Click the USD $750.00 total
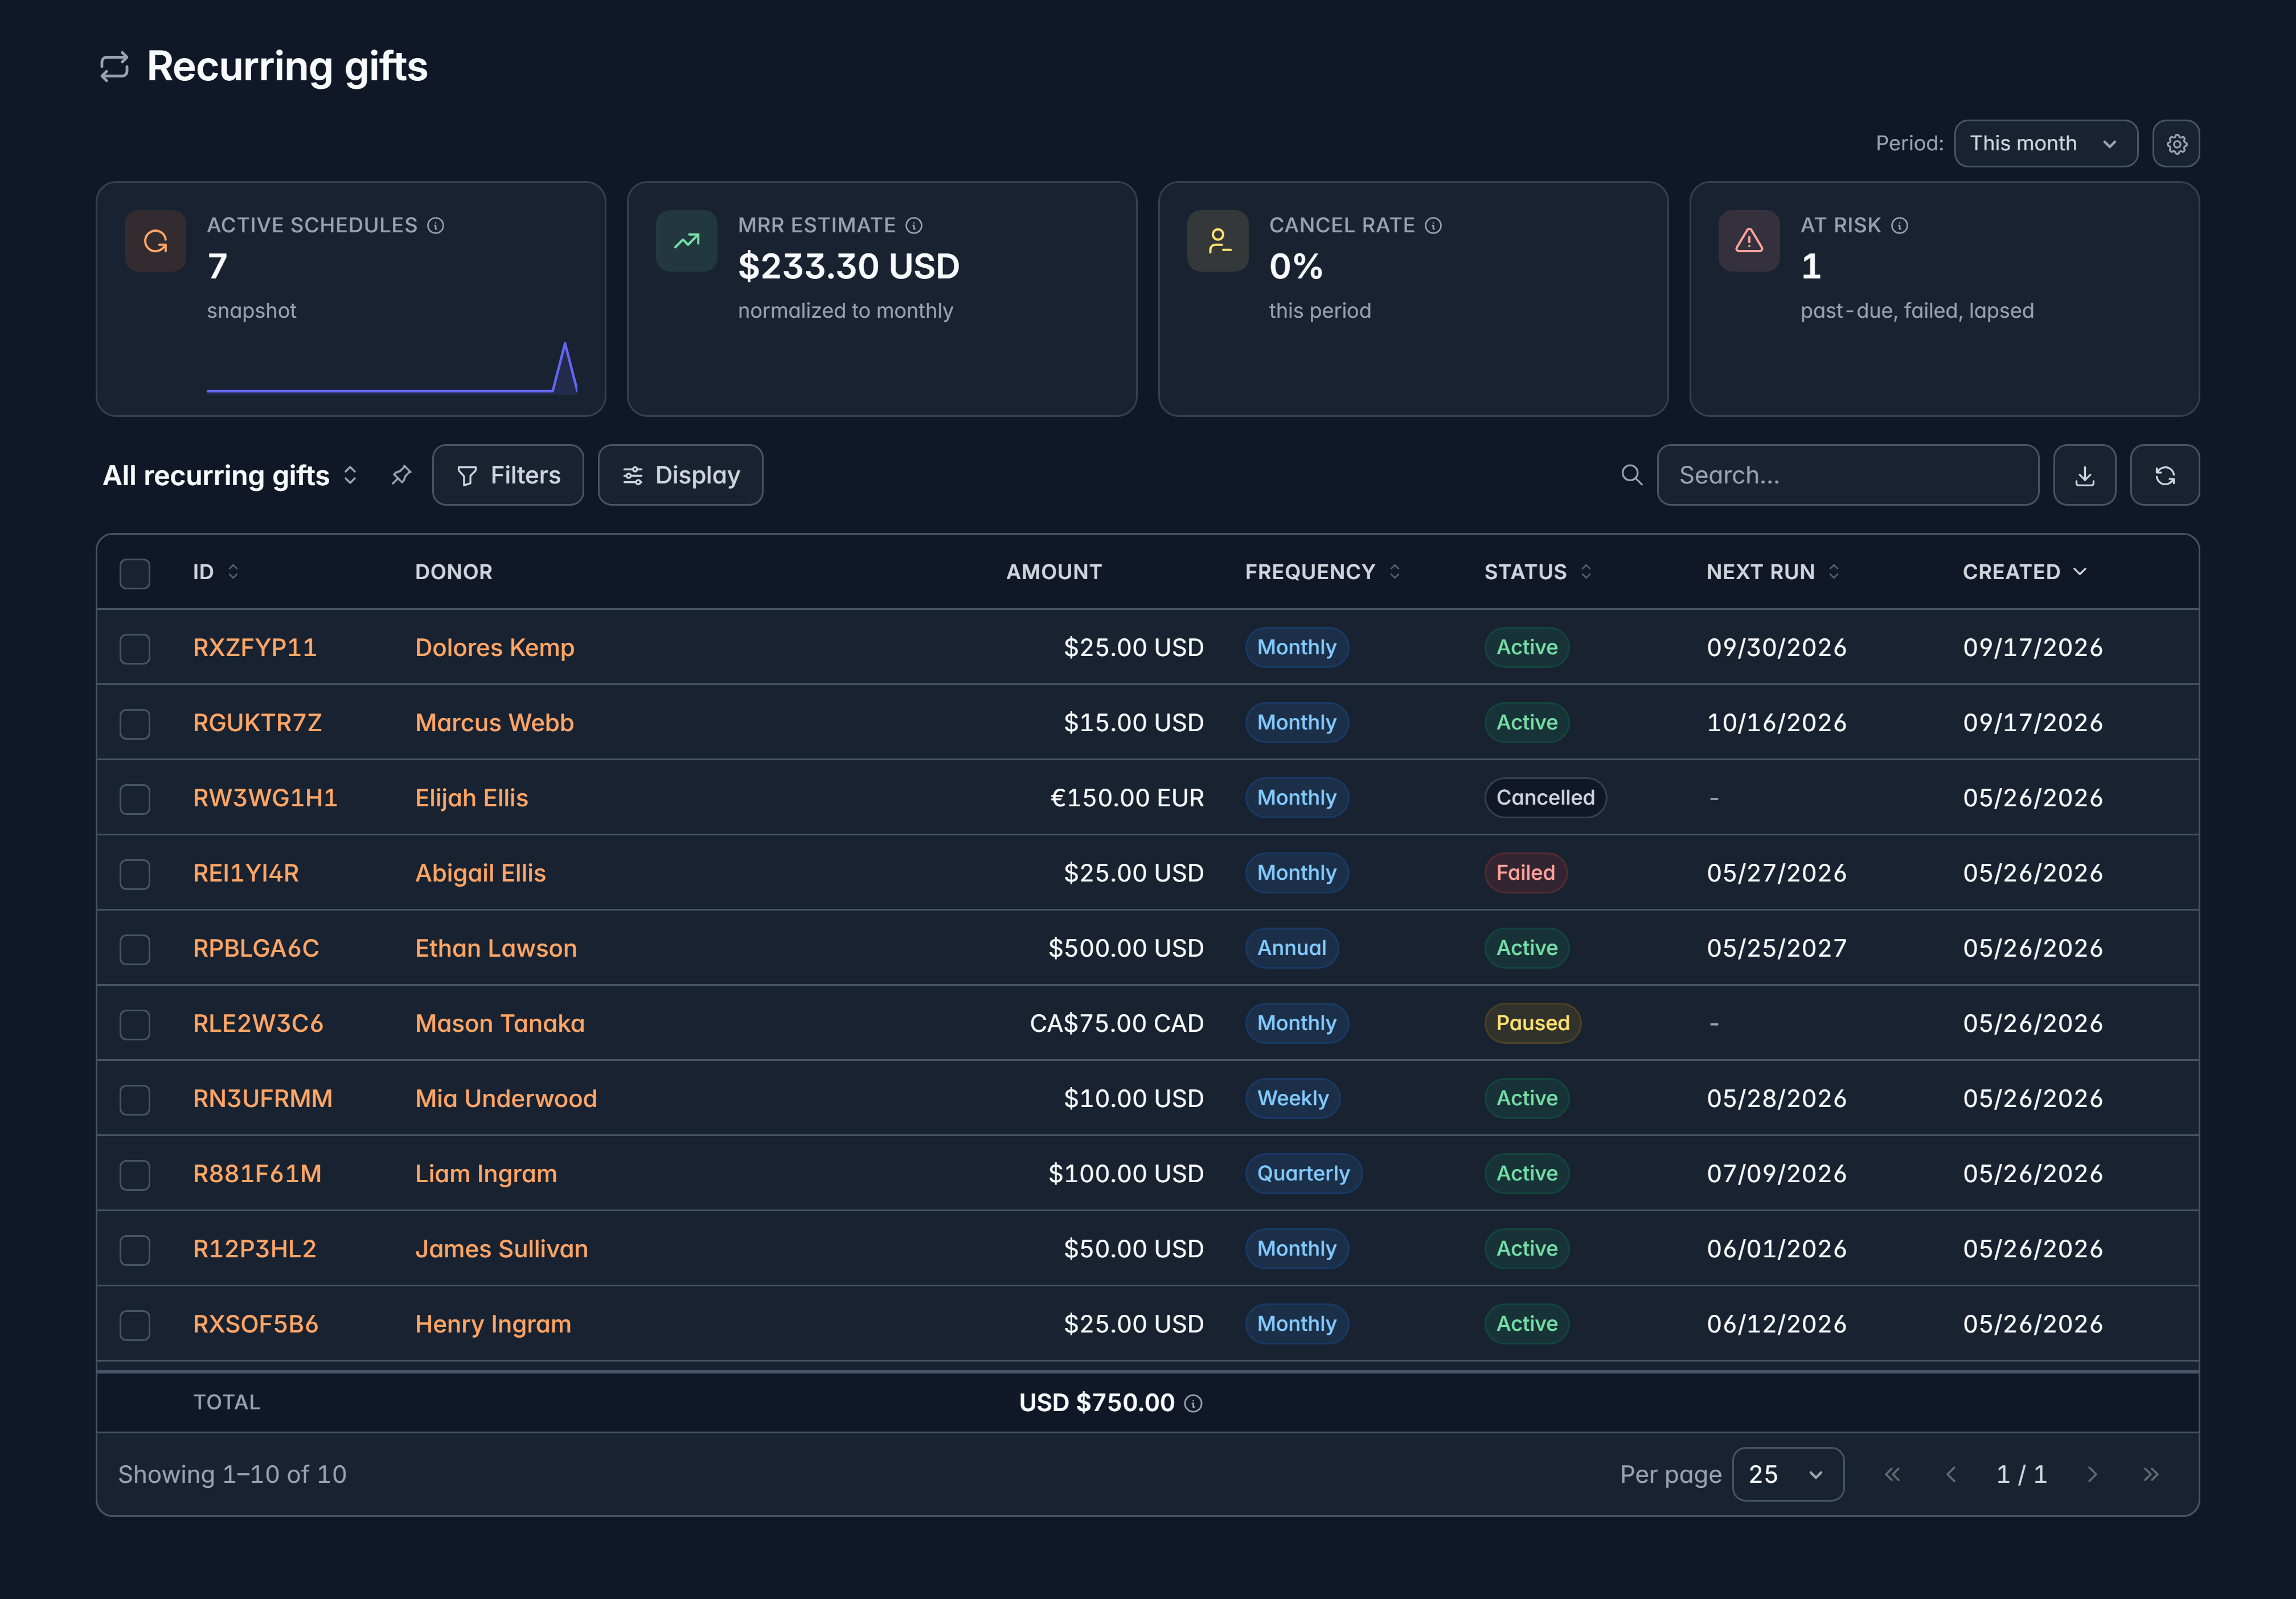This screenshot has height=1599, width=2296. pos(1096,1403)
